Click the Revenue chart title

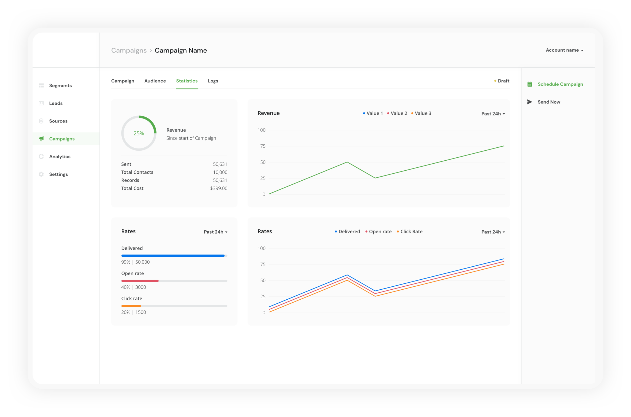[268, 113]
